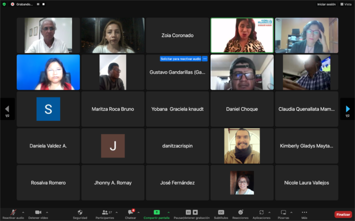
Task: Open the Vista layout menu
Action: pyautogui.click(x=347, y=4)
